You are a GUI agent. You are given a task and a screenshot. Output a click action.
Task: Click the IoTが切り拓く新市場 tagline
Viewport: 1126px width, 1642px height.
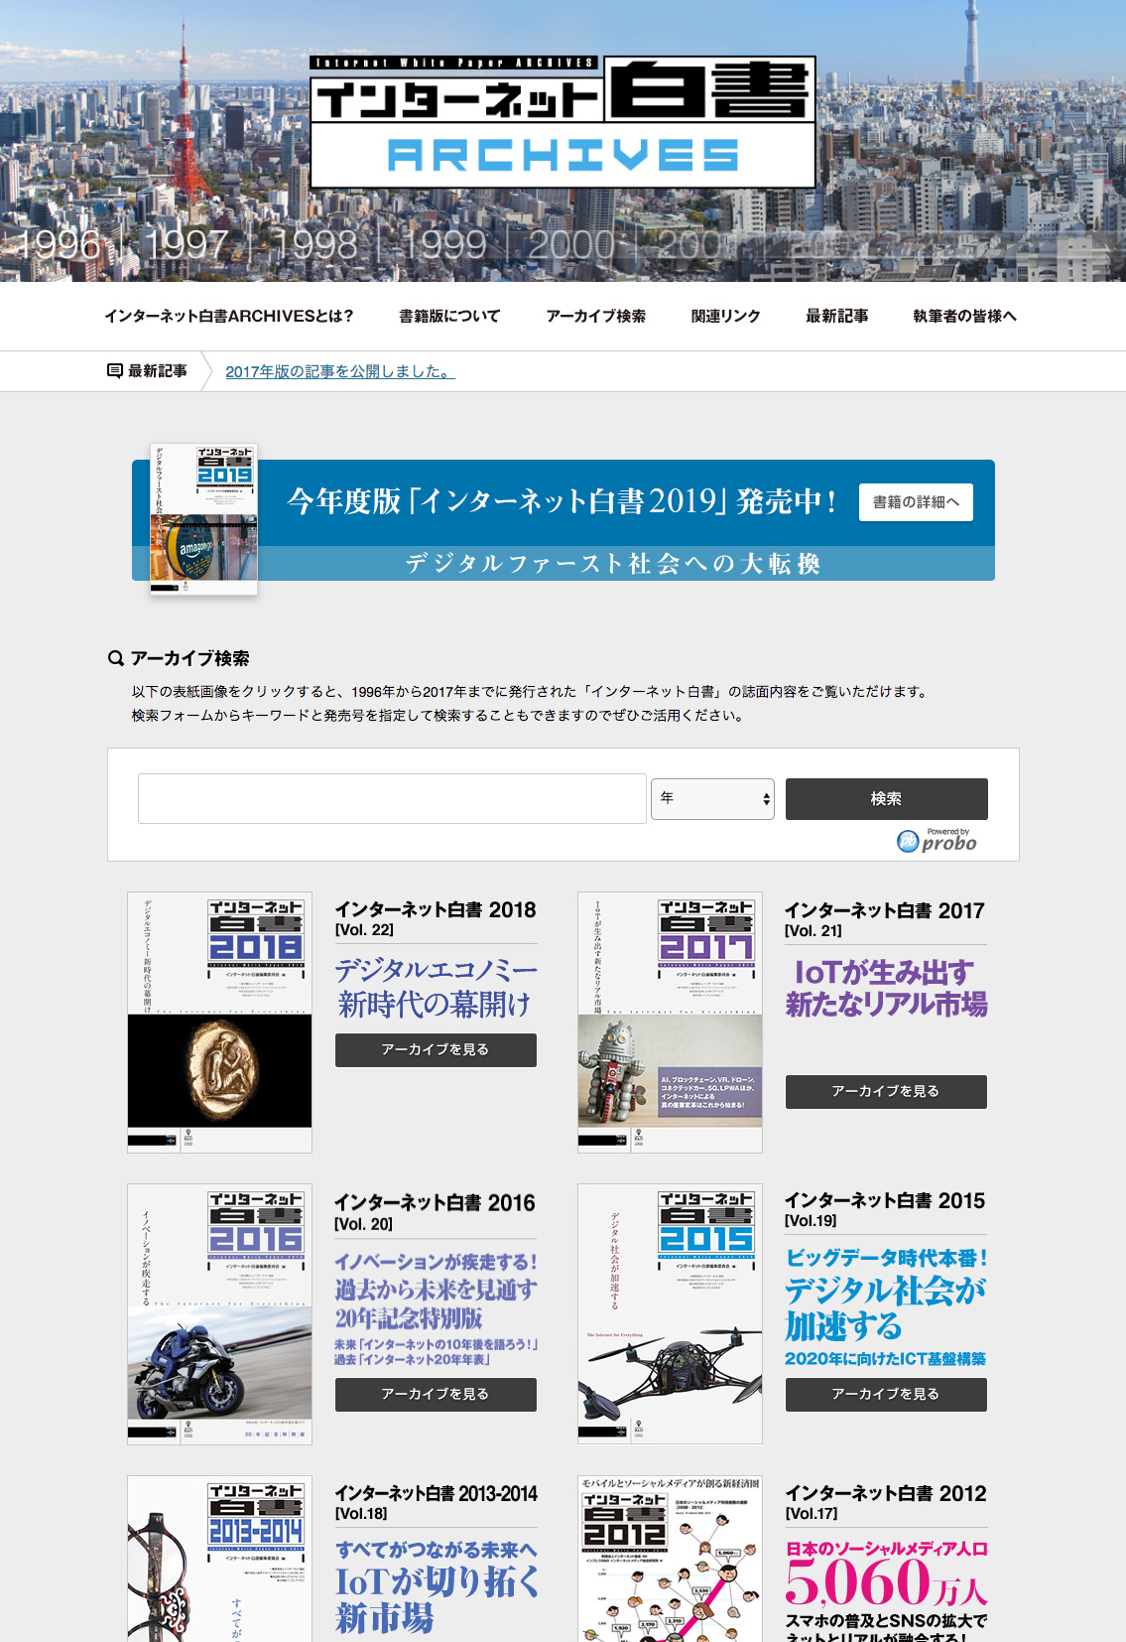tap(437, 1599)
